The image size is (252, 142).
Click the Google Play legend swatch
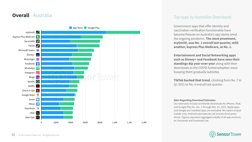(85, 28)
